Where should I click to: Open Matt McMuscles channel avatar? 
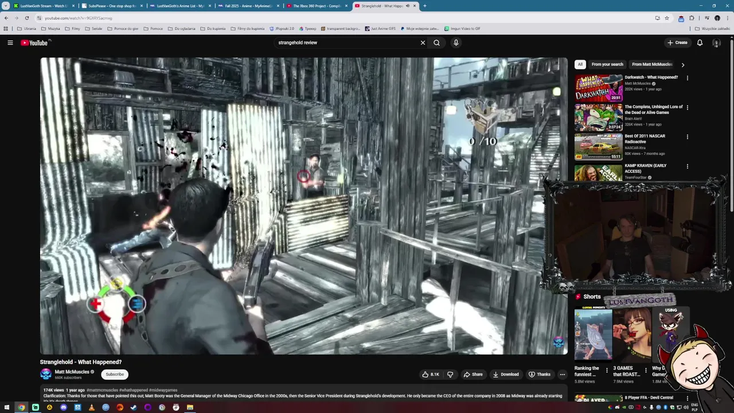tap(46, 374)
